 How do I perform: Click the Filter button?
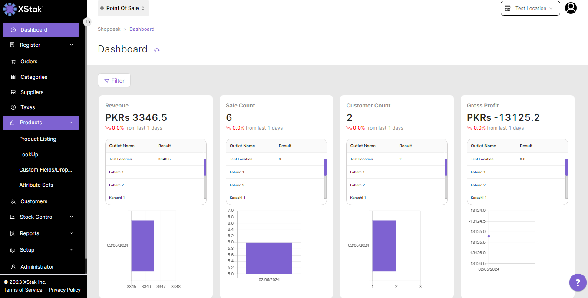(x=114, y=81)
